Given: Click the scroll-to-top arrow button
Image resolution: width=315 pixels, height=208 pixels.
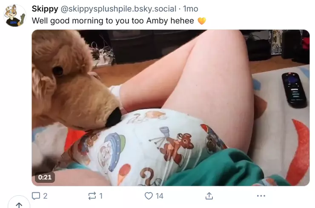Looking at the screenshot, I should pos(19,204).
